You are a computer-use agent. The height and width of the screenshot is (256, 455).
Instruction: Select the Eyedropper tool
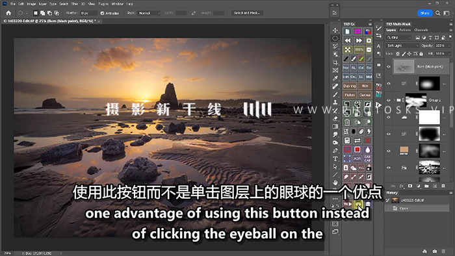[x=335, y=78]
